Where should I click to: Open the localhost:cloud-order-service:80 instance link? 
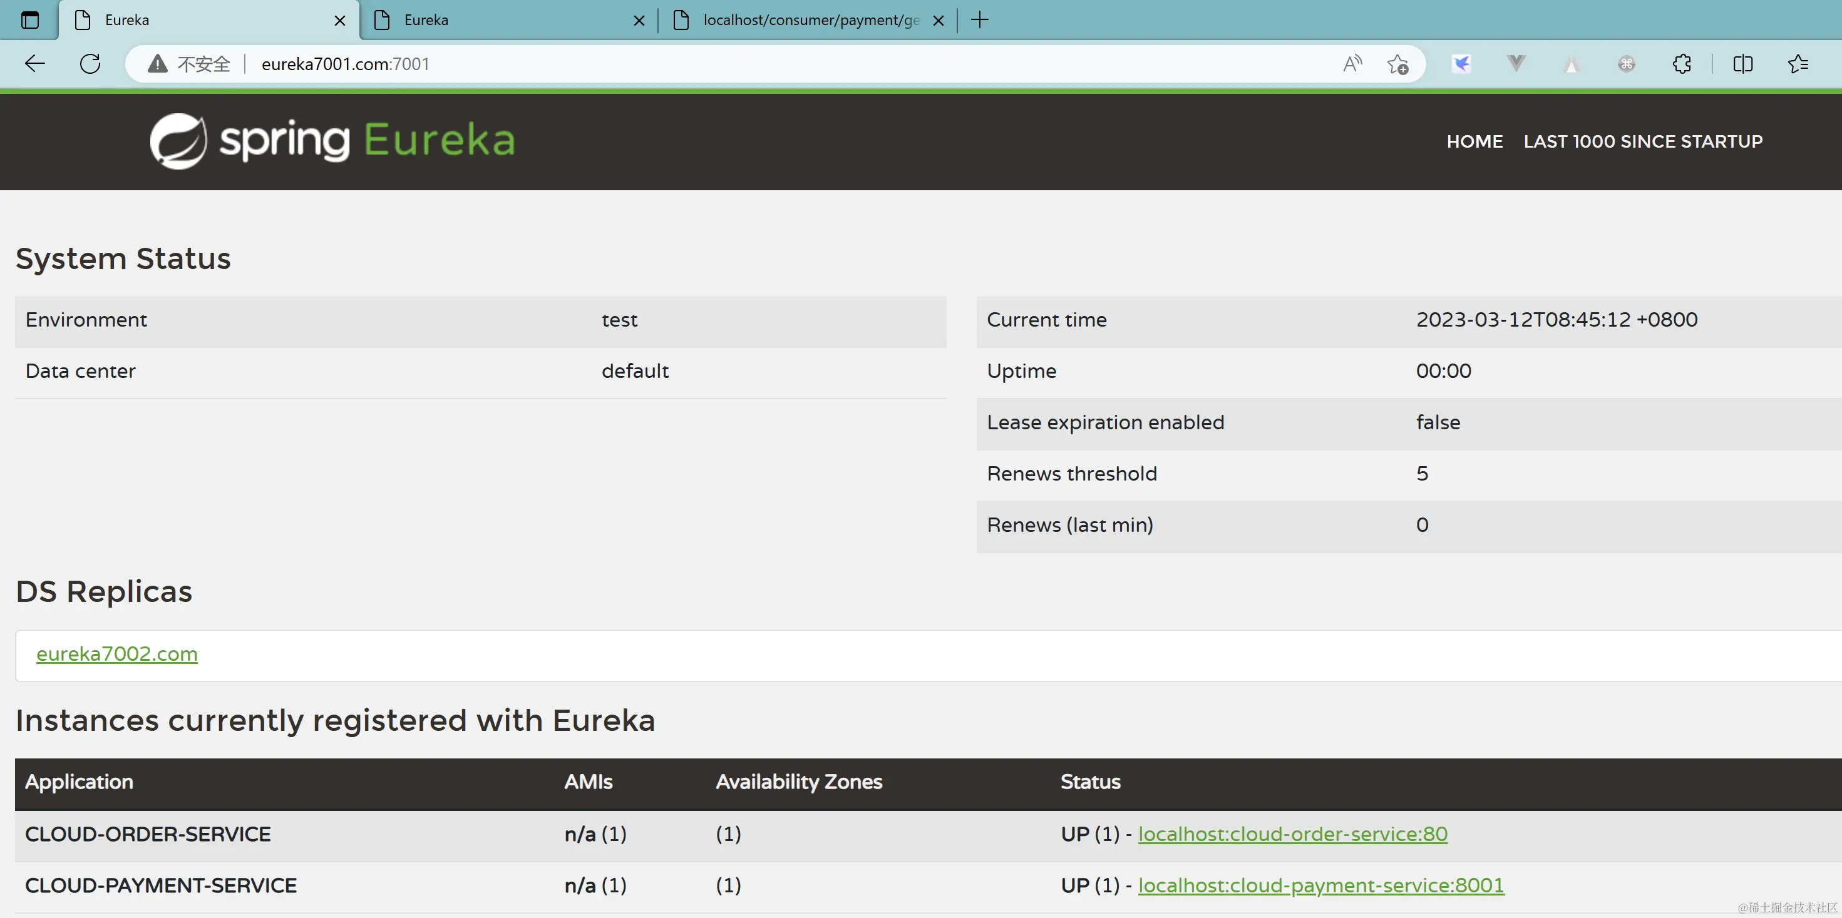1292,834
